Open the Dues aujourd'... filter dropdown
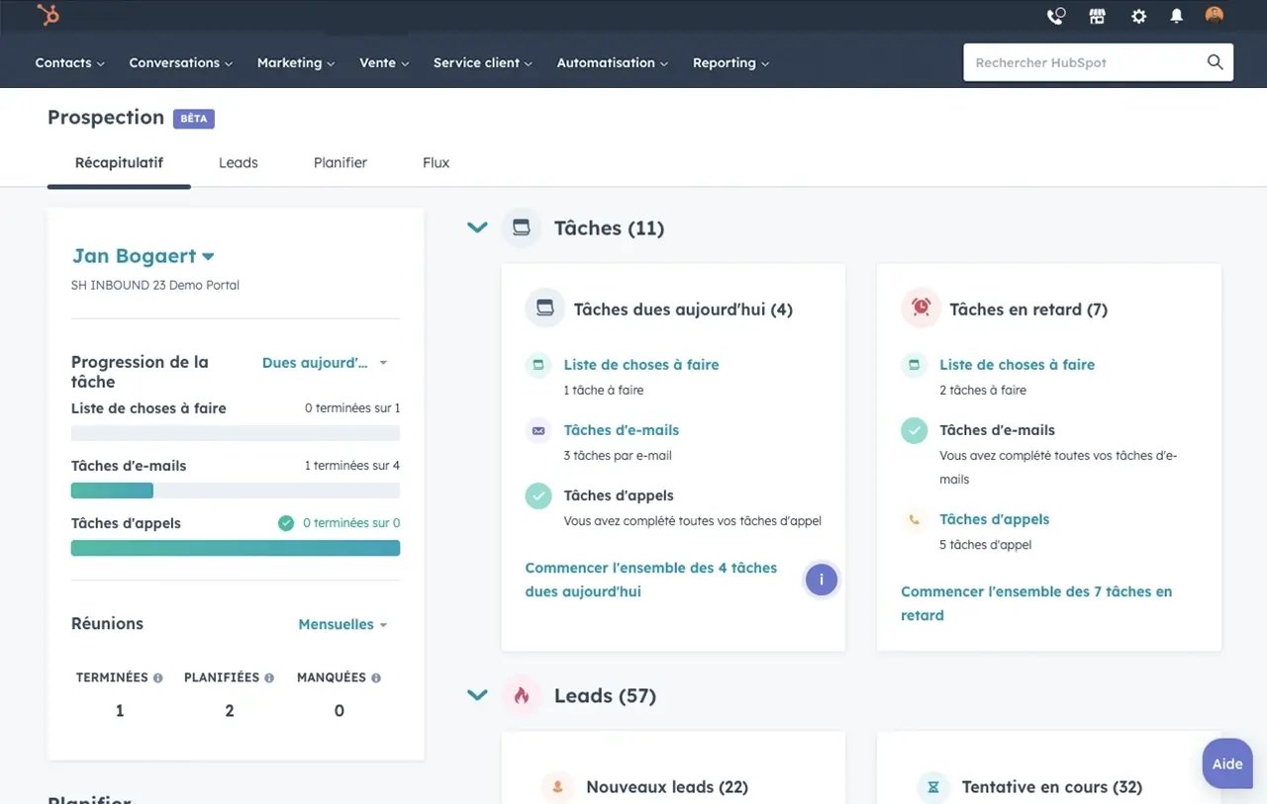Image resolution: width=1267 pixels, height=804 pixels. point(325,363)
